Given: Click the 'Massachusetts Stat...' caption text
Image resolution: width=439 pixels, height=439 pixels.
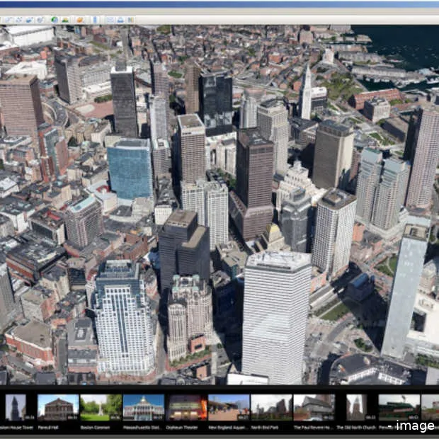Looking at the screenshot, I should [142, 428].
